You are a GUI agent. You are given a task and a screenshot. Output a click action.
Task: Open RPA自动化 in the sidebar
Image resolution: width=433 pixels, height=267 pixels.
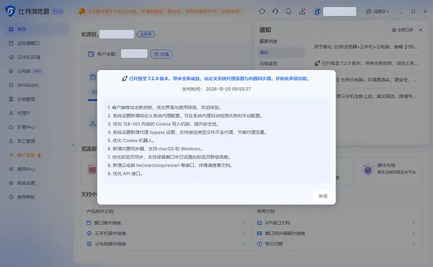(37, 85)
